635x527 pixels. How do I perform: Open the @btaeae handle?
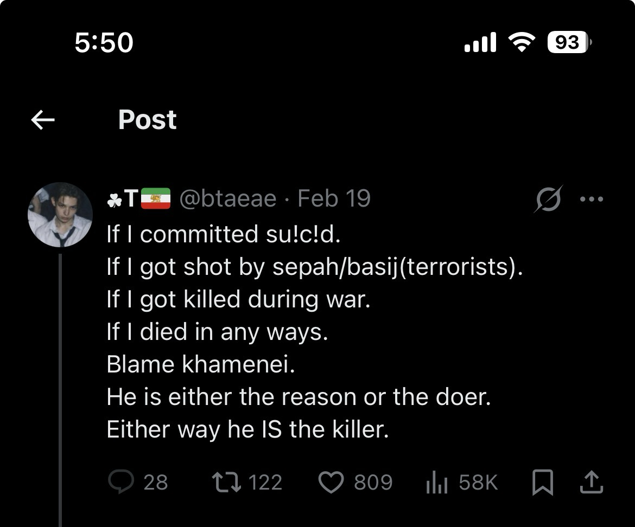(227, 199)
